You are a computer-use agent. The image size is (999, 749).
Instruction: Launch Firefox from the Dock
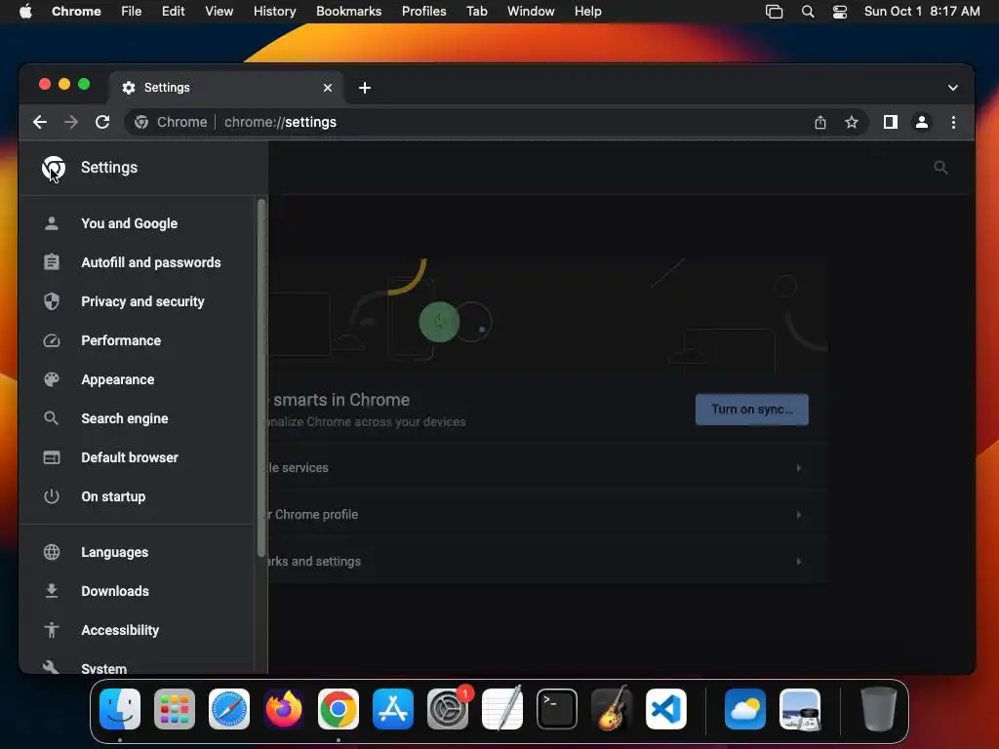284,709
